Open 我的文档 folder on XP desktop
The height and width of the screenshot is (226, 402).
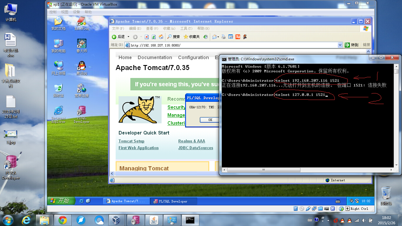point(58,24)
